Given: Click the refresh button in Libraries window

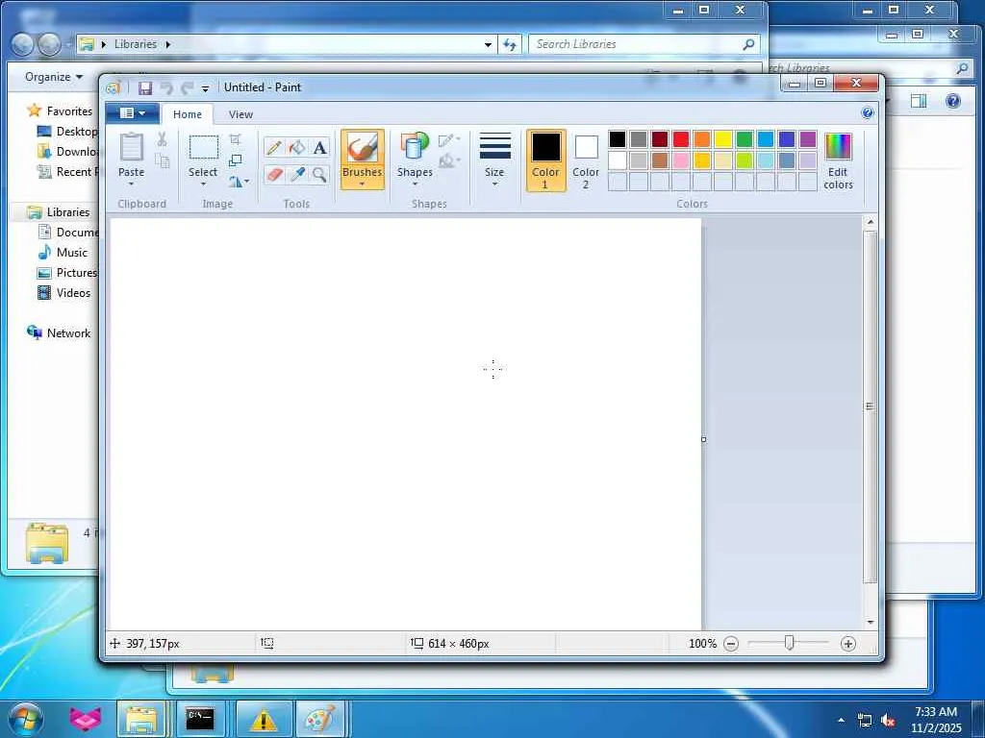Looking at the screenshot, I should click(510, 44).
